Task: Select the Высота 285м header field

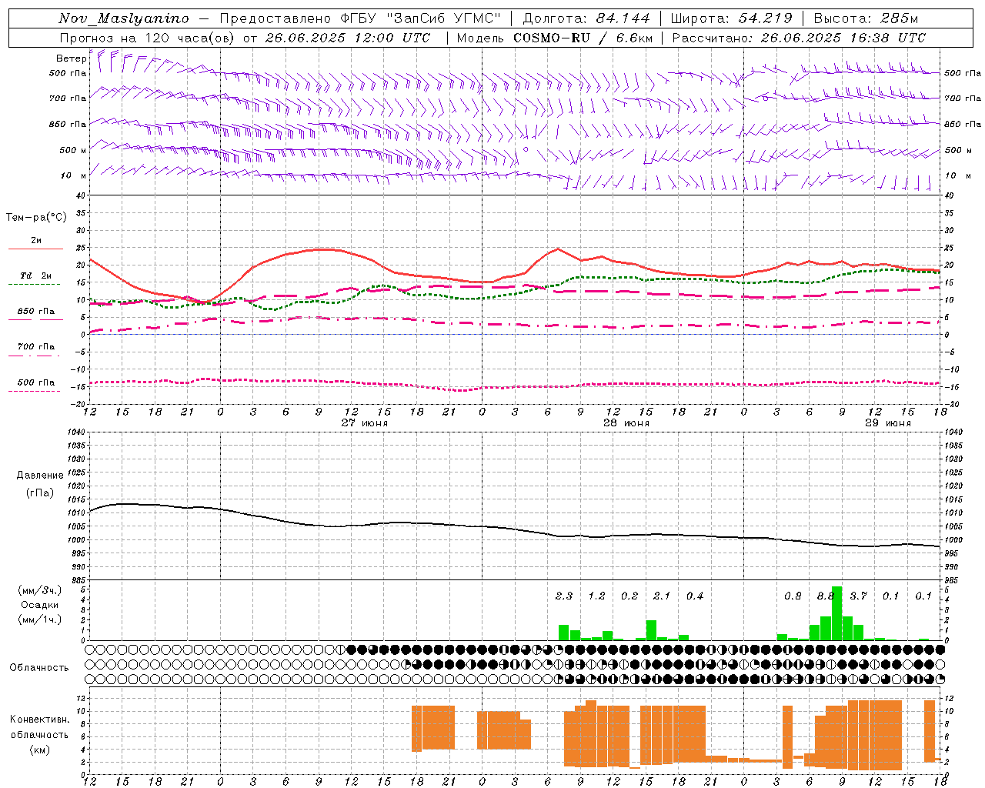Action: click(866, 18)
